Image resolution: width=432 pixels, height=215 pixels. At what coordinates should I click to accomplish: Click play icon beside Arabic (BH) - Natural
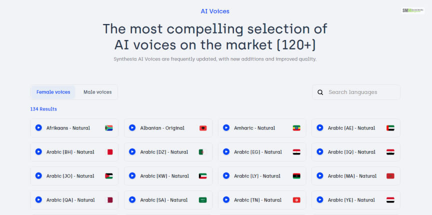38,152
